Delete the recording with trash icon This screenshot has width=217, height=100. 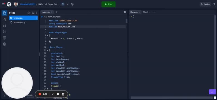(x=63, y=94)
